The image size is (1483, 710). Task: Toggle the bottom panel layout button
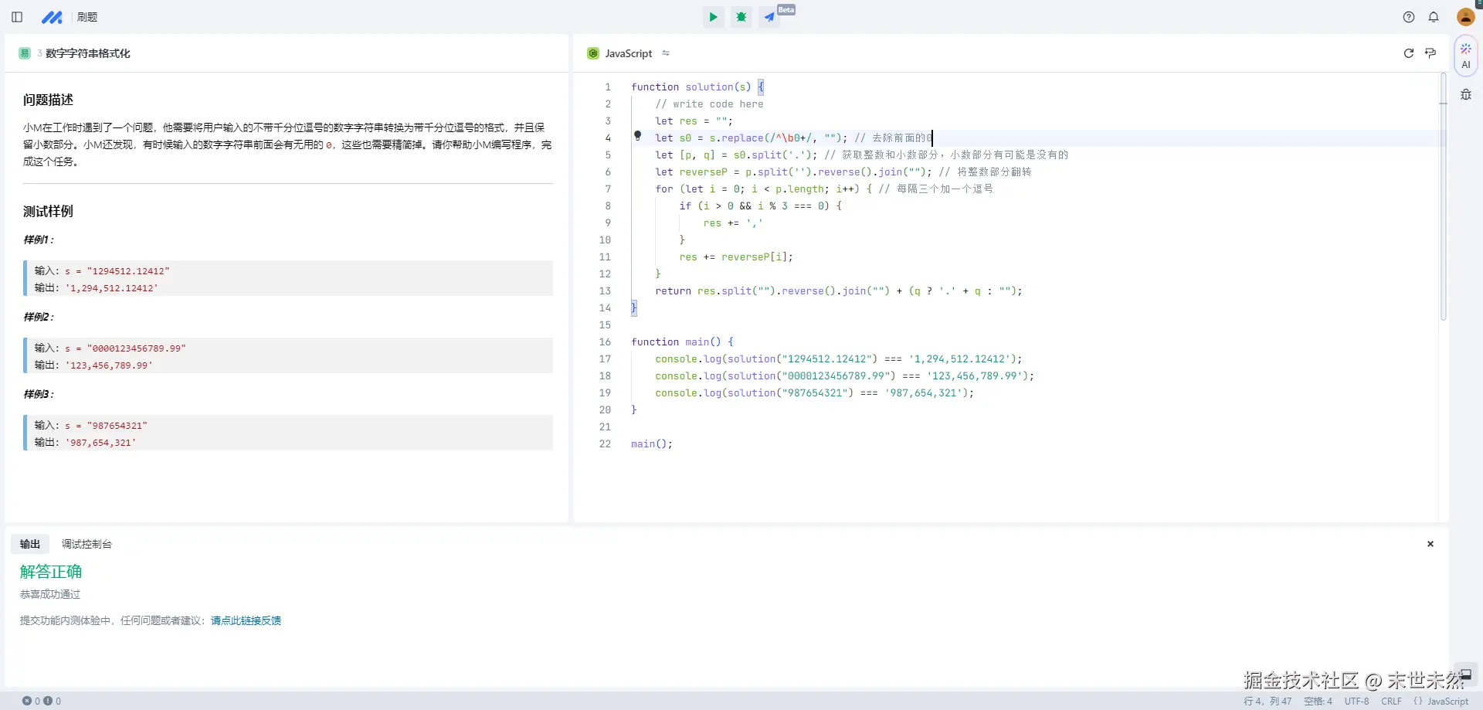click(1464, 674)
